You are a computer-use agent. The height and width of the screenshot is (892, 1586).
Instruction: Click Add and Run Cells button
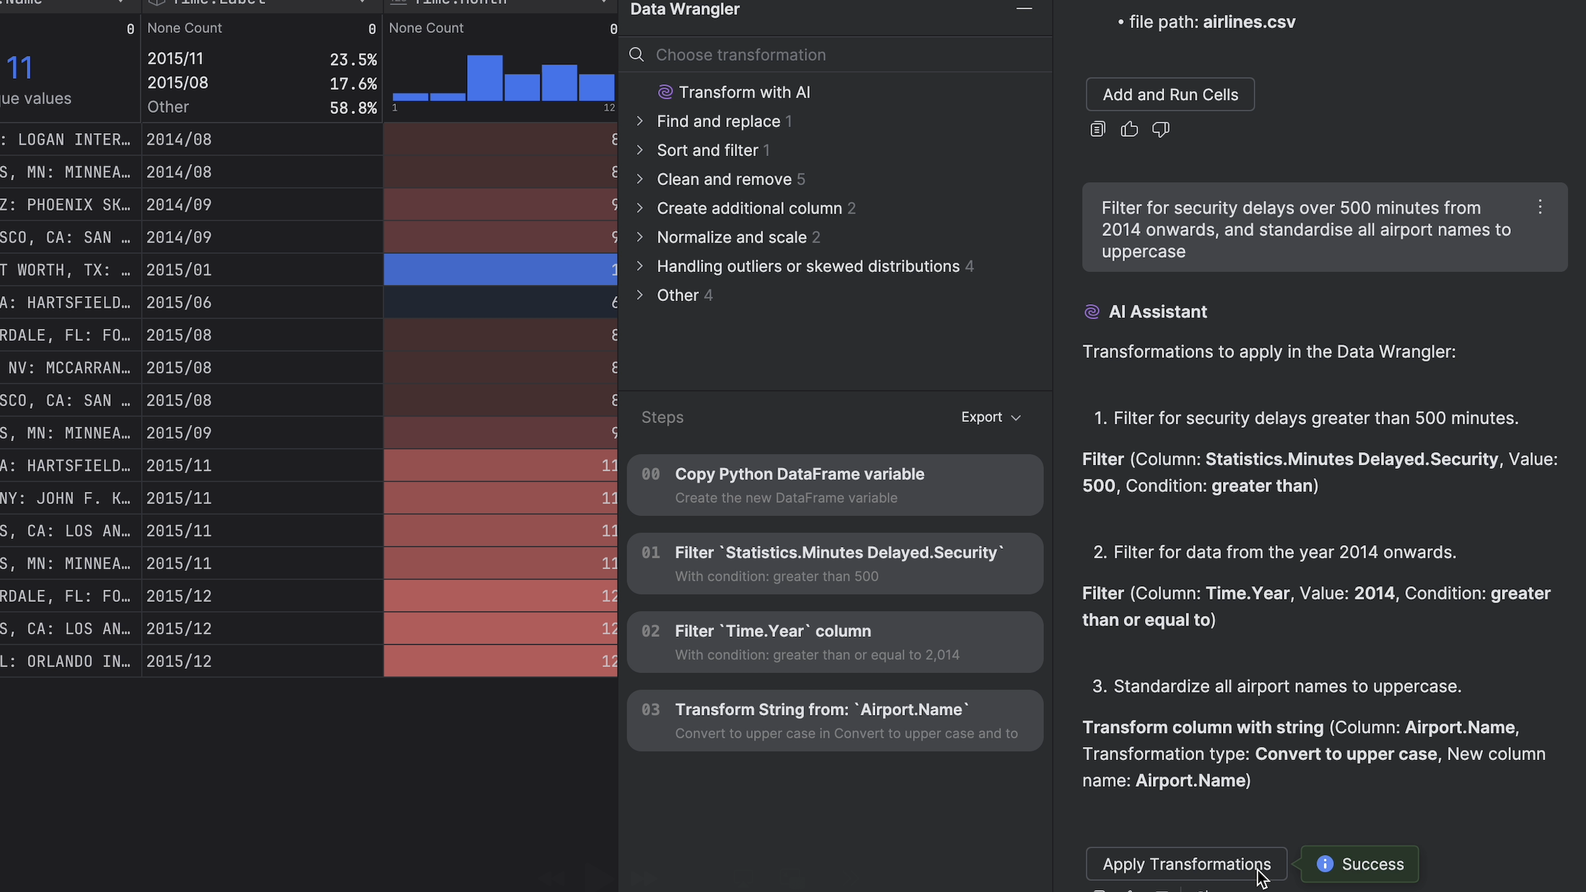coord(1170,94)
